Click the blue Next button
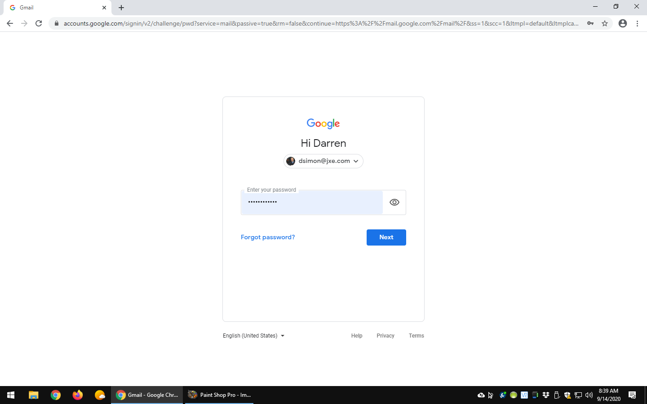647x404 pixels. point(386,237)
